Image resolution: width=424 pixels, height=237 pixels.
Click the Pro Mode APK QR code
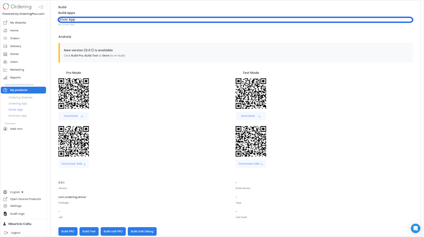tap(73, 94)
